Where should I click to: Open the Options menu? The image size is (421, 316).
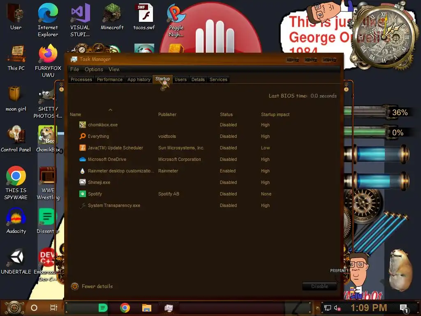click(x=94, y=69)
